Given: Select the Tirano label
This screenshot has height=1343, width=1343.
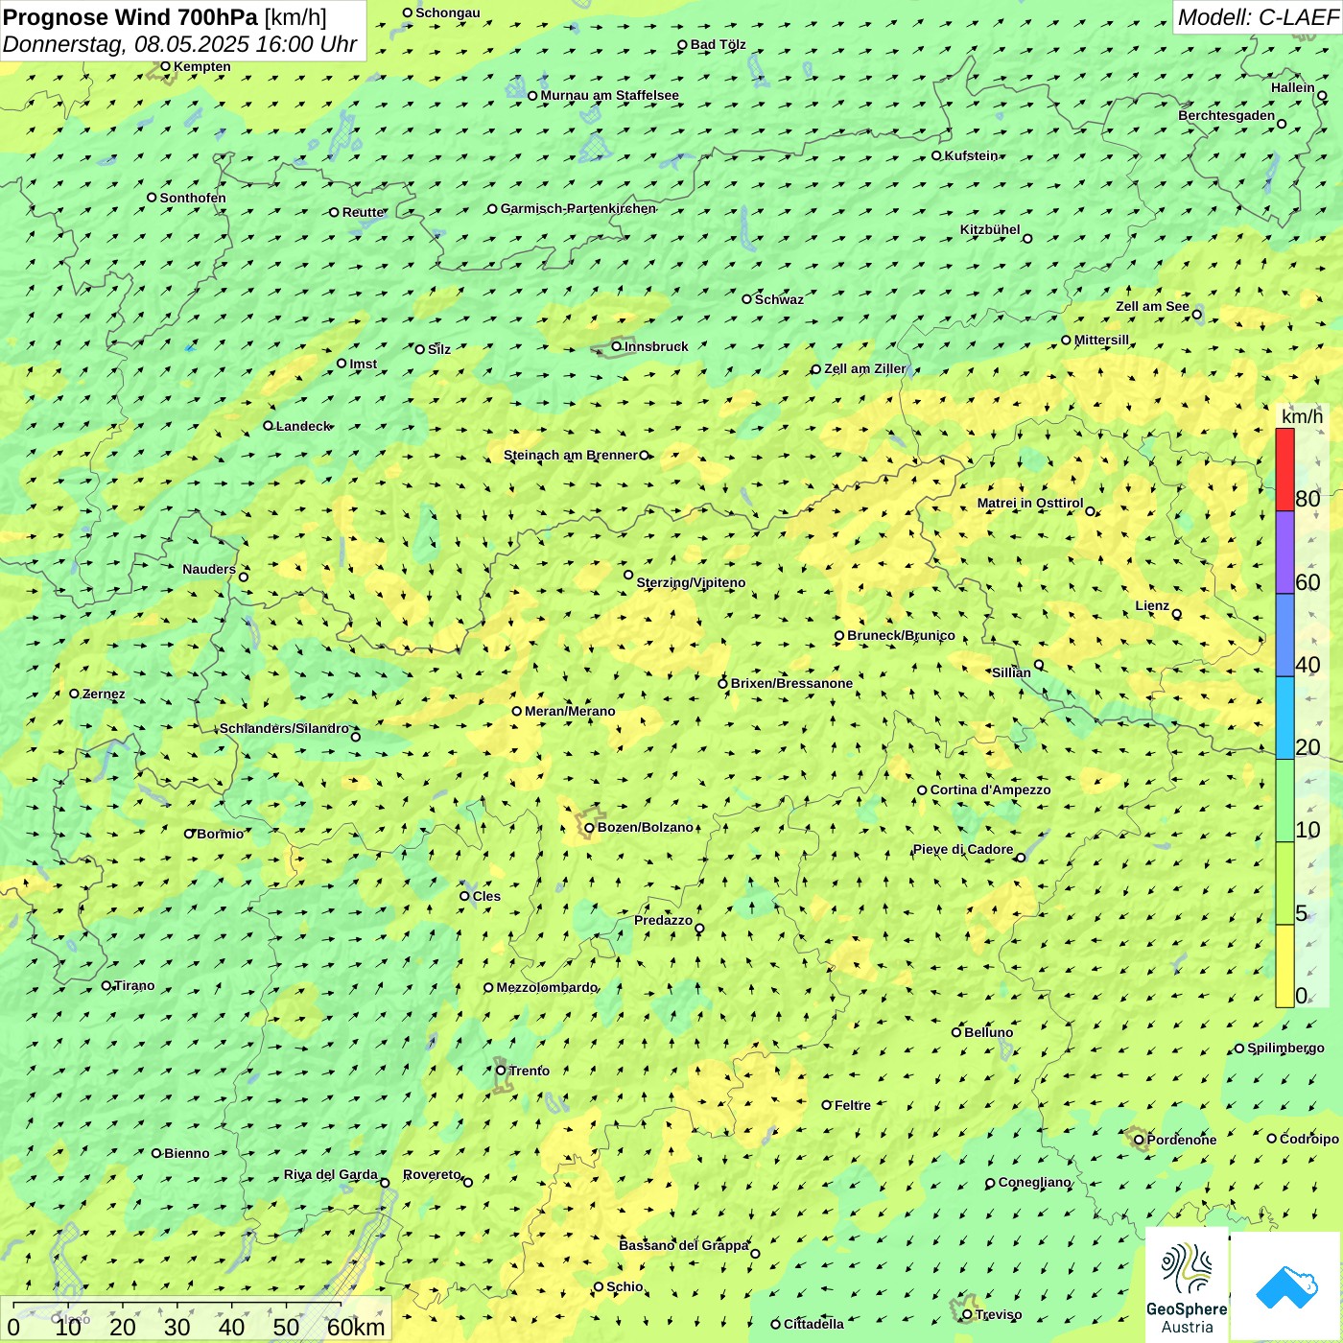Looking at the screenshot, I should tap(134, 985).
